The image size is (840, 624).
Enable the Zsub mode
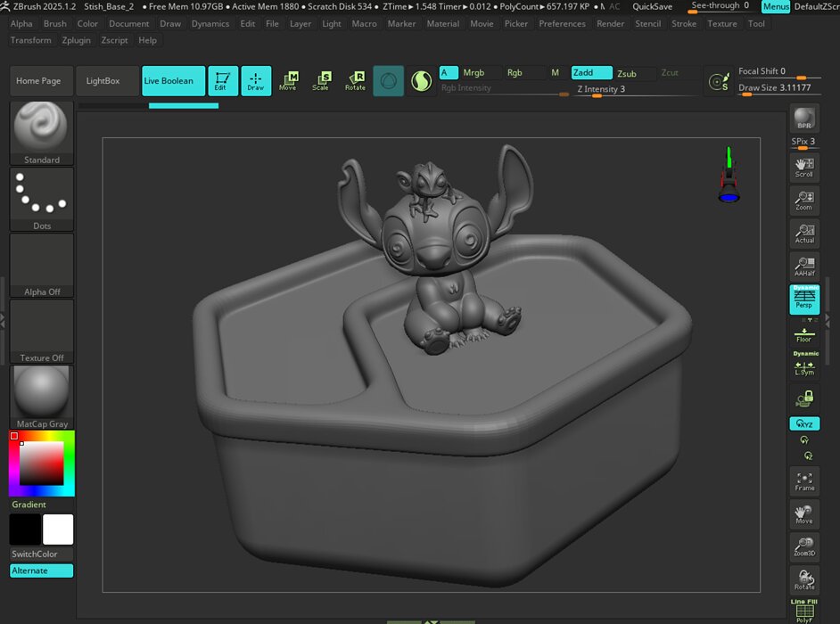coord(634,73)
